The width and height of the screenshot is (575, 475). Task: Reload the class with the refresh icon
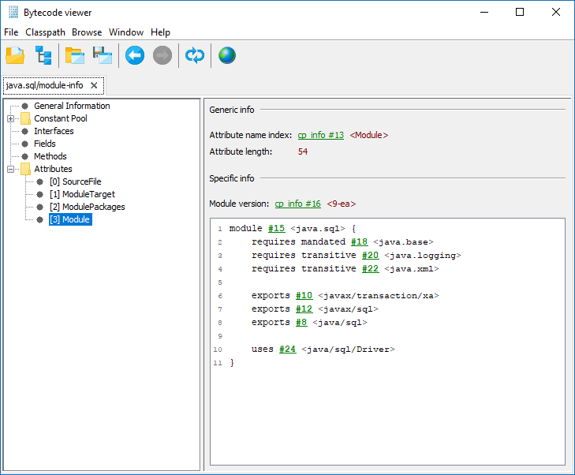(194, 55)
